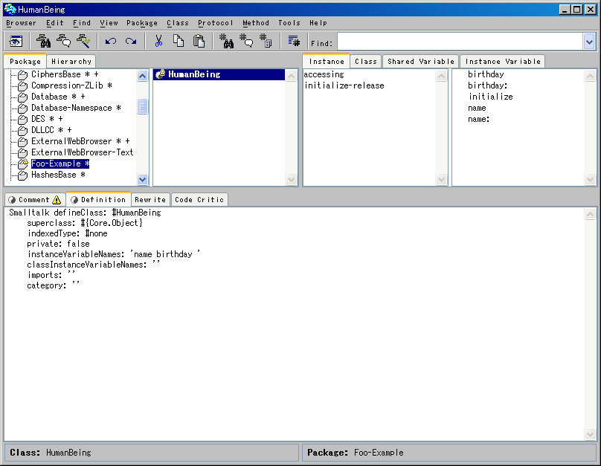The width and height of the screenshot is (601, 466).
Task: Click the hash documents icon
Action: [266, 41]
